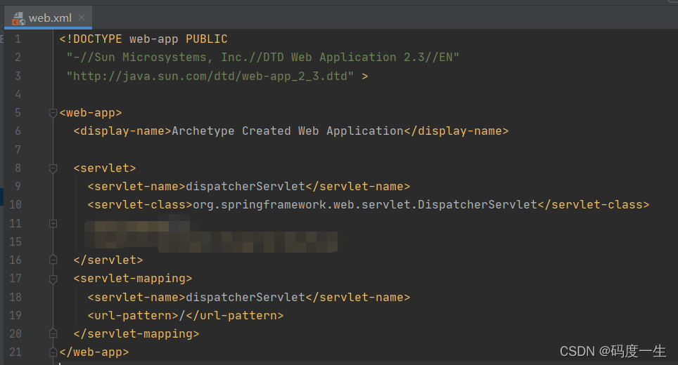This screenshot has width=678, height=365.
Task: Click line number 10 in the gutter
Action: (15, 204)
